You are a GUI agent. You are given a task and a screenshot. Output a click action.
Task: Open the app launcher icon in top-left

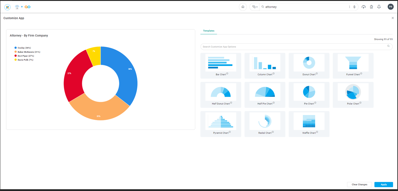[x=7, y=7]
